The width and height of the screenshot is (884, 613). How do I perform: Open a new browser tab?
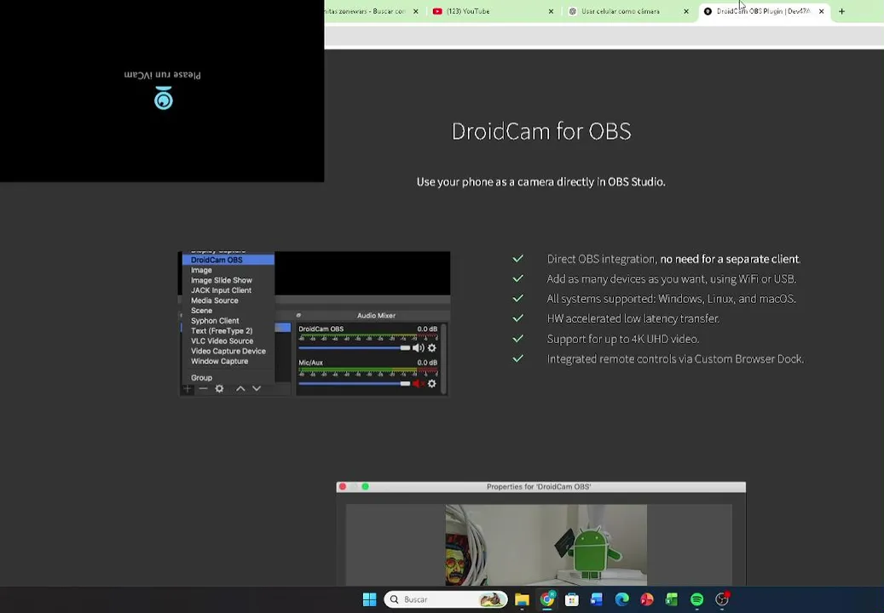coord(841,11)
